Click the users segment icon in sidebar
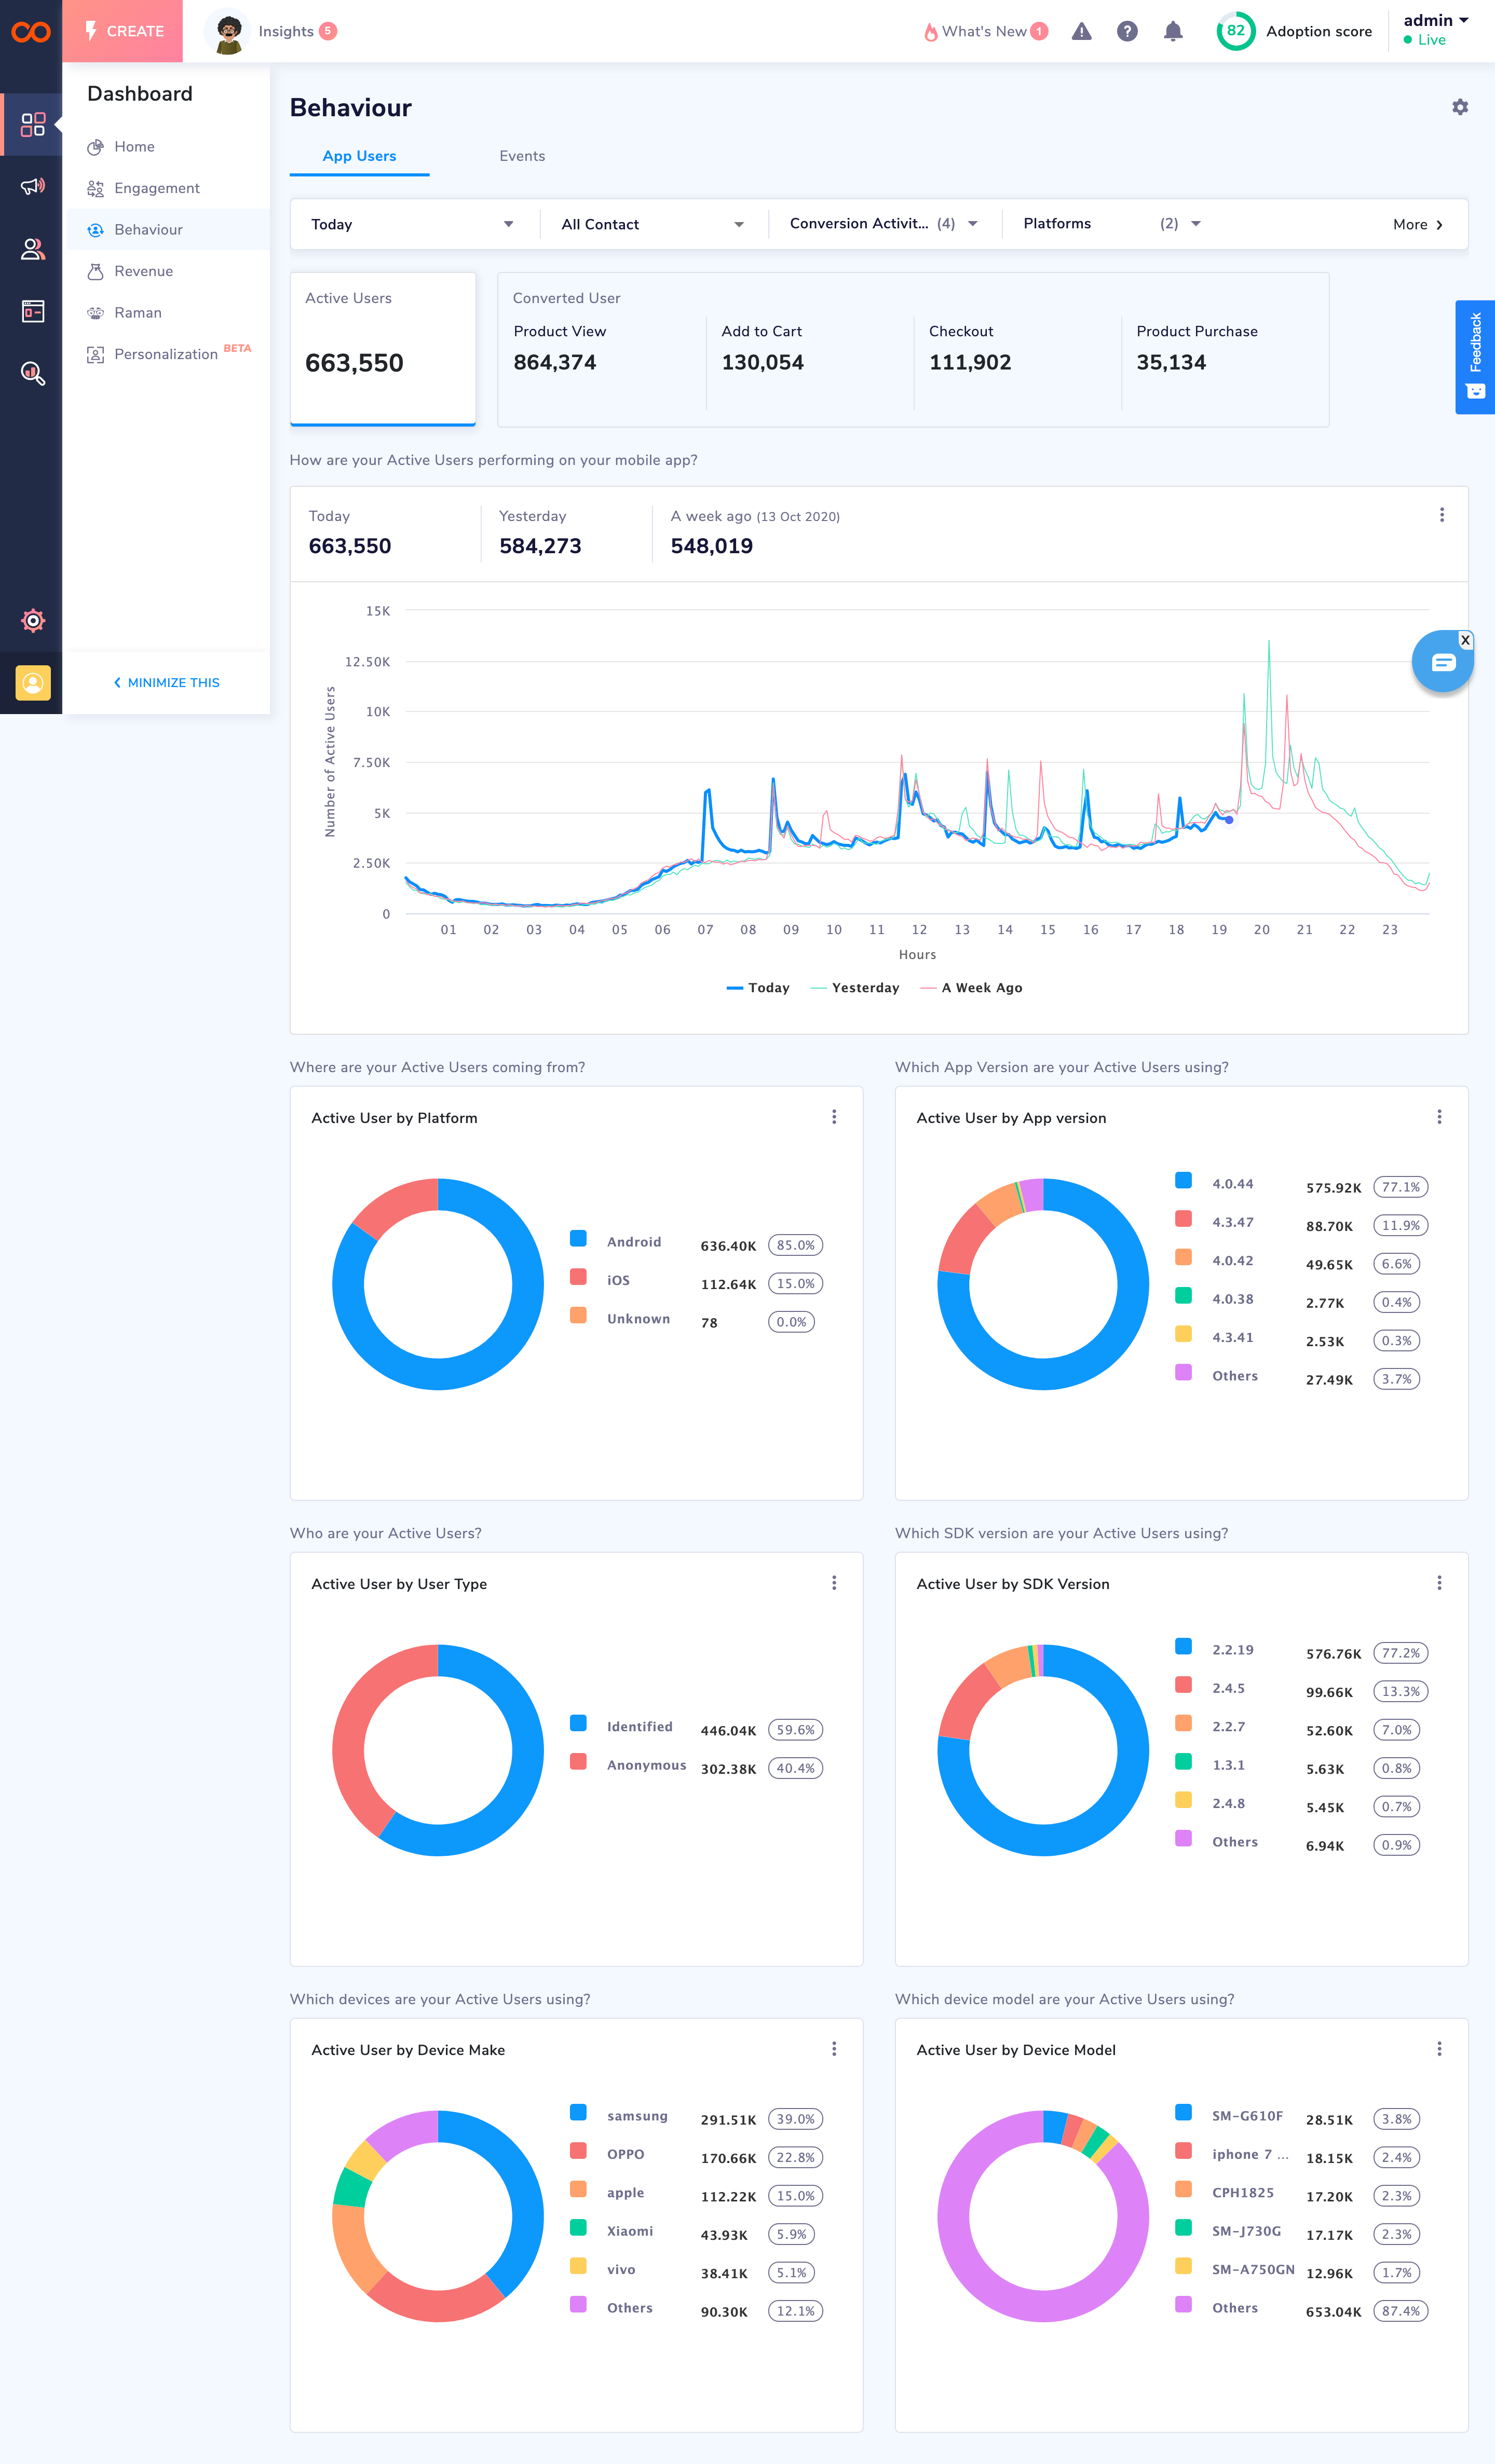Image resolution: width=1495 pixels, height=2464 pixels. (32, 249)
